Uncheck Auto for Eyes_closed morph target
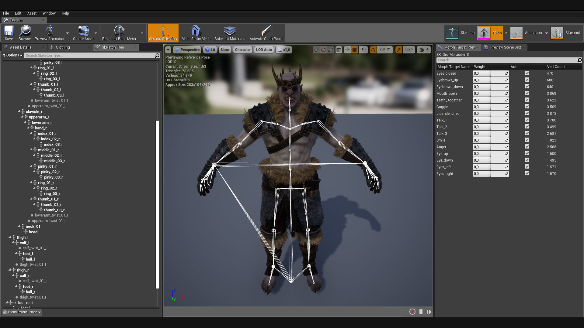 (527, 73)
